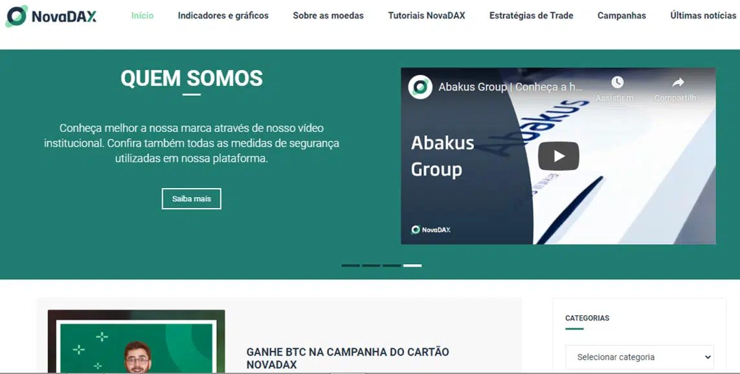740x374 pixels.
Task: Select the second carousel slide indicator
Action: [371, 265]
